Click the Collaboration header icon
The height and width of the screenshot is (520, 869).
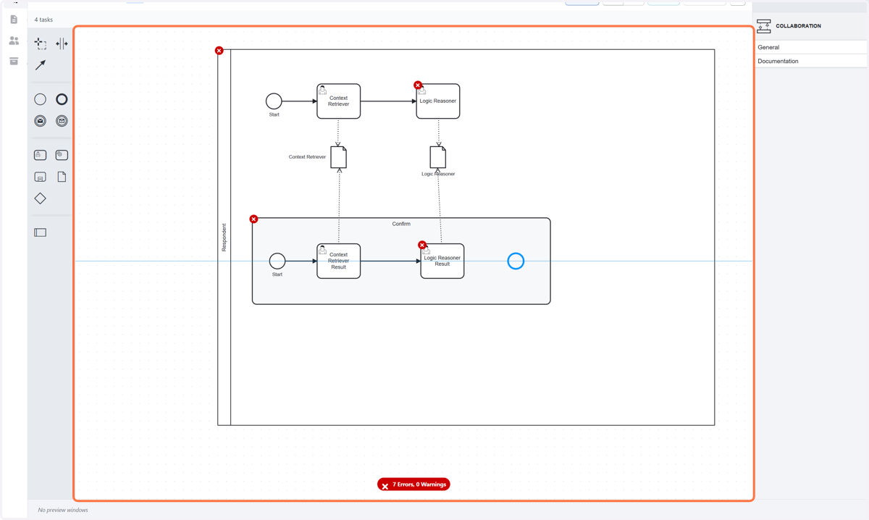tap(764, 26)
